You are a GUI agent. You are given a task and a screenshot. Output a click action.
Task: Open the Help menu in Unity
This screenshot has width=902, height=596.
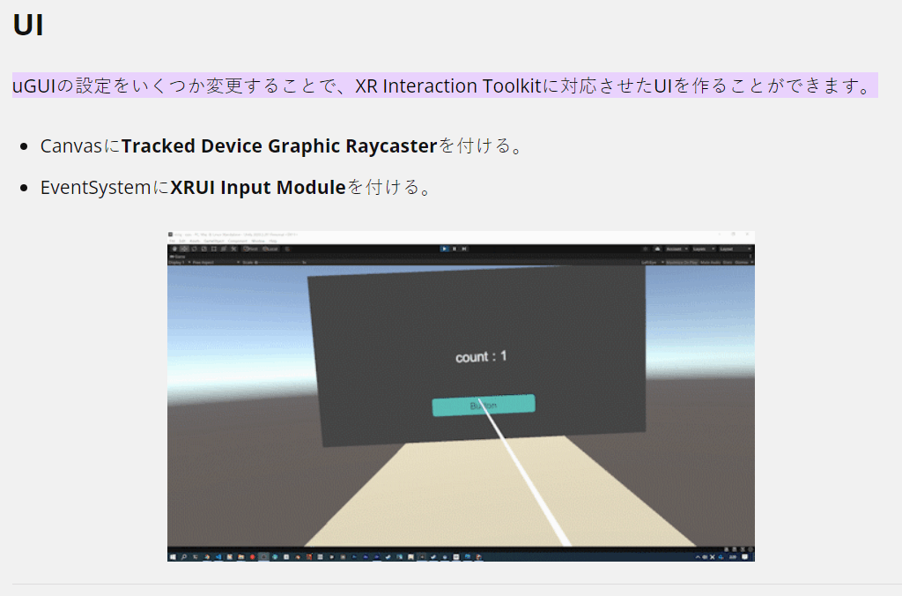coord(273,241)
